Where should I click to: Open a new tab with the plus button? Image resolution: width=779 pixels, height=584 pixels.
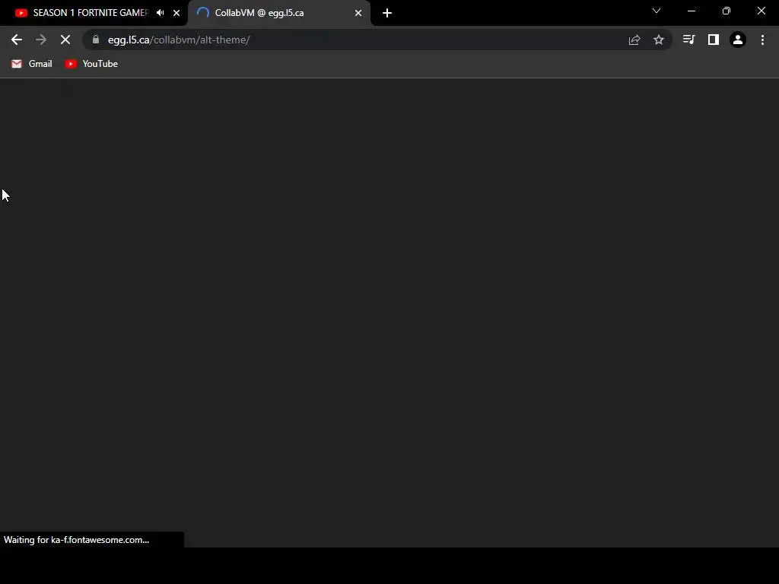[387, 13]
